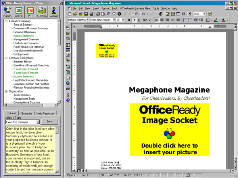Click the PPT PowerPoint icon
This screenshot has height=178, width=238.
click(x=30, y=12)
